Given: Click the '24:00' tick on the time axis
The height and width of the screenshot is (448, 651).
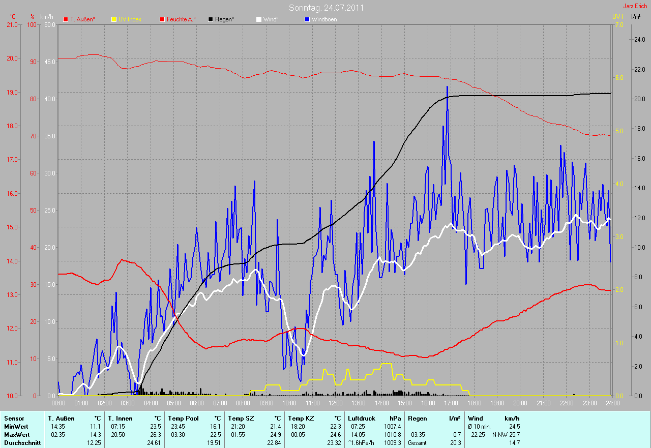Looking at the screenshot, I should pyautogui.click(x=612, y=403).
